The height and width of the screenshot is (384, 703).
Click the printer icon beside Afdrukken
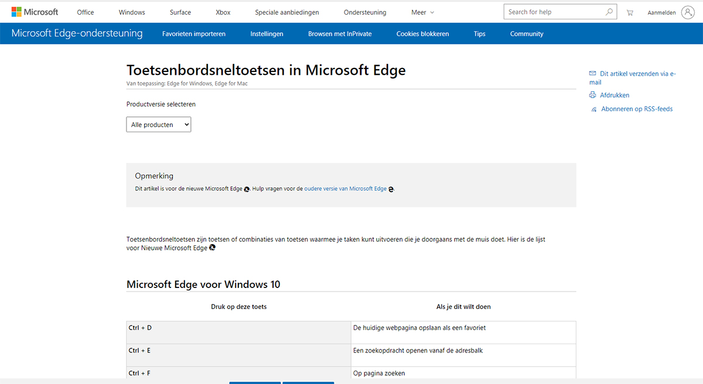click(593, 95)
